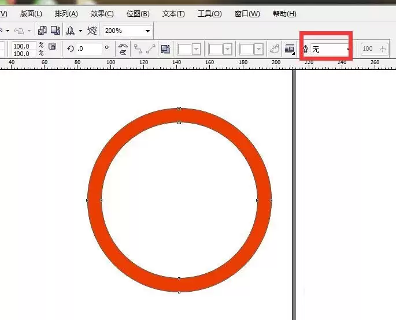Click the straight line node icon
This screenshot has width=396, height=320.
[x=151, y=49]
